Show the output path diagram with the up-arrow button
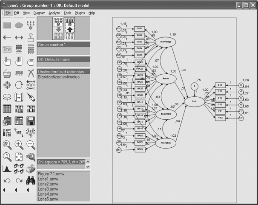 [70, 28]
